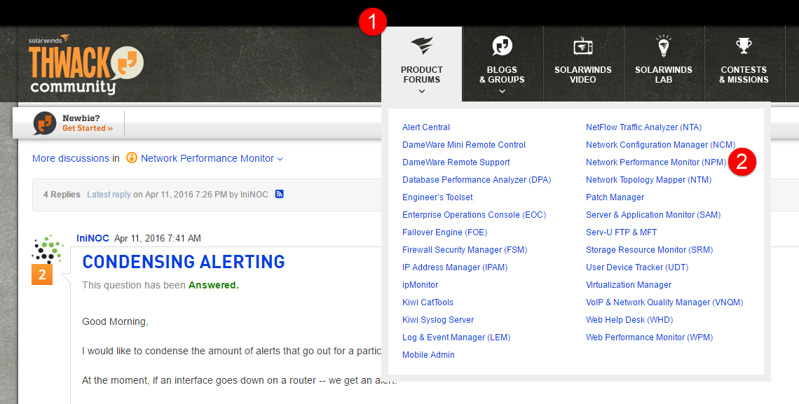Expand Network Performance Monitor breadcrumb chevron
Viewport: 799px width, 404px height.
point(280,159)
